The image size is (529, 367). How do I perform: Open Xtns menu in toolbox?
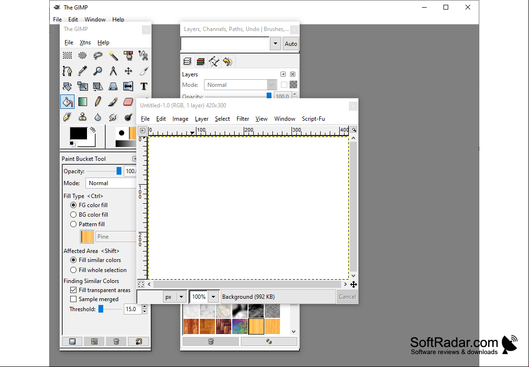coord(85,42)
